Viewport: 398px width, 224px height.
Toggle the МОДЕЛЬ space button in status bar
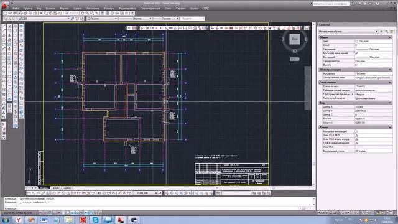pyautogui.click(x=323, y=213)
